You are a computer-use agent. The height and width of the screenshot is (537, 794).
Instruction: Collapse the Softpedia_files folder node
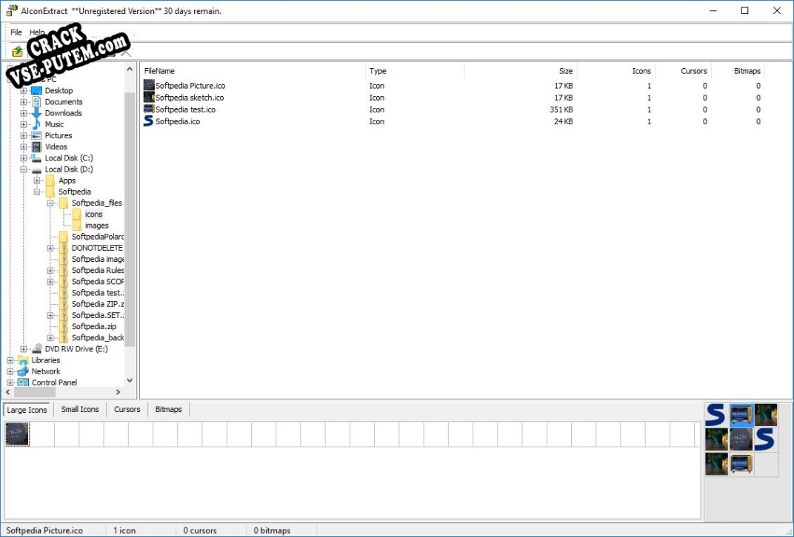[50, 203]
